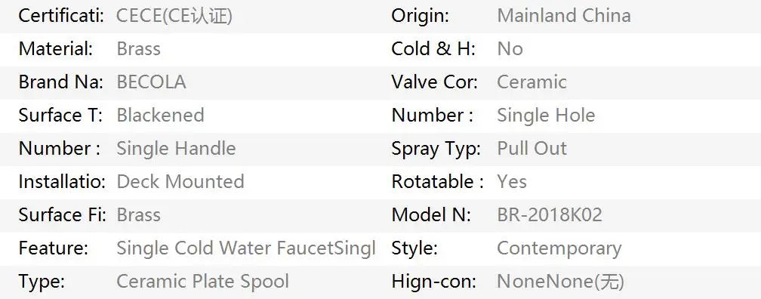Click the Cold & H: label
This screenshot has width=761, height=299.
433,49
